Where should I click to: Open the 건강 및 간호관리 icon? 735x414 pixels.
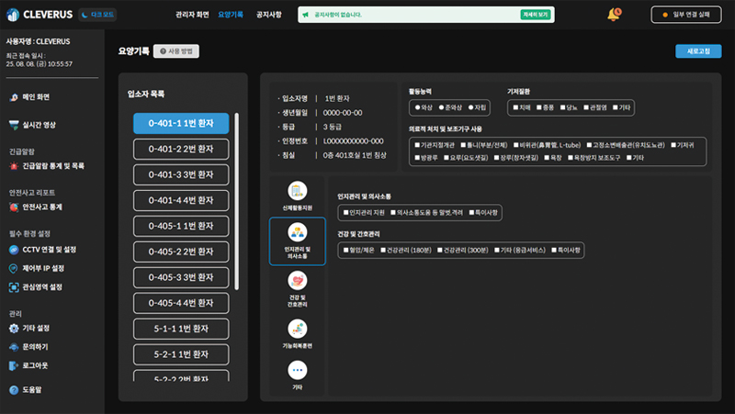pos(297,281)
